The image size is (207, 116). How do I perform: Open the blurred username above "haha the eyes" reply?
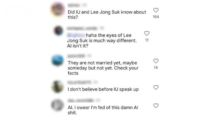coord(82,28)
